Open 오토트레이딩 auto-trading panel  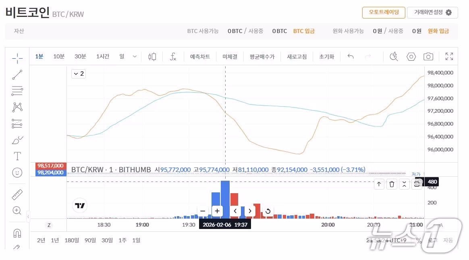point(383,12)
